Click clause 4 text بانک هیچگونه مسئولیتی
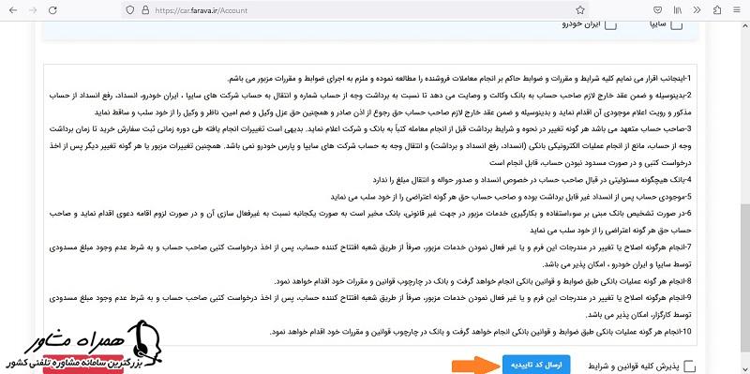Viewport: 750px width, 374px height. coord(532,180)
